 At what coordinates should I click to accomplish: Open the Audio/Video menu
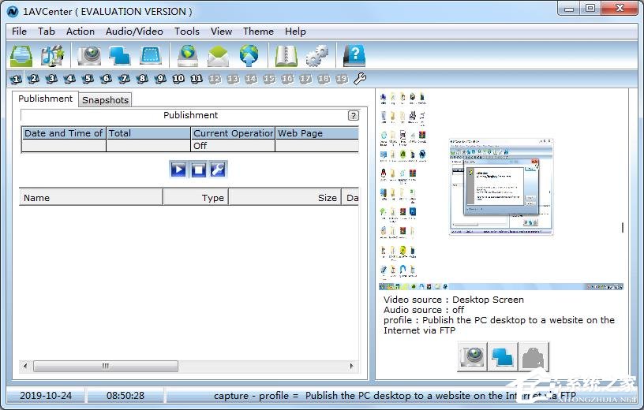point(134,32)
